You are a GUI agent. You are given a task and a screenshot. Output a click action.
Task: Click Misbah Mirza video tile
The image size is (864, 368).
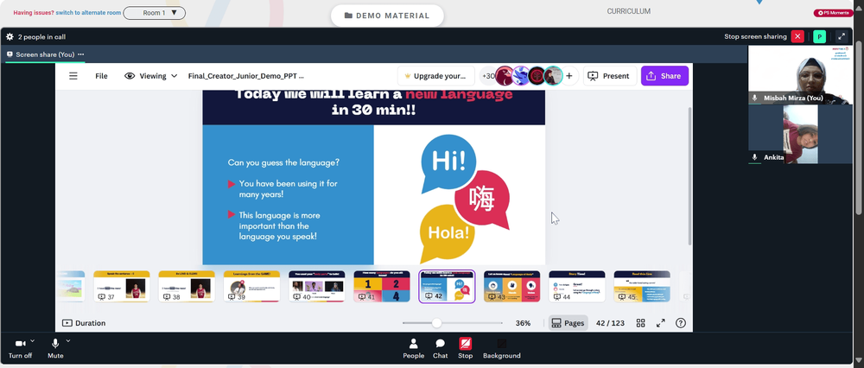coord(799,75)
